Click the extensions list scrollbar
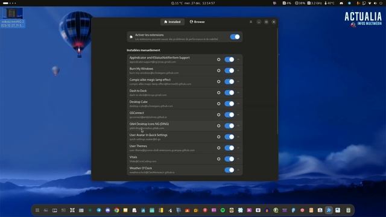This screenshot has height=217, width=386. tap(277, 81)
